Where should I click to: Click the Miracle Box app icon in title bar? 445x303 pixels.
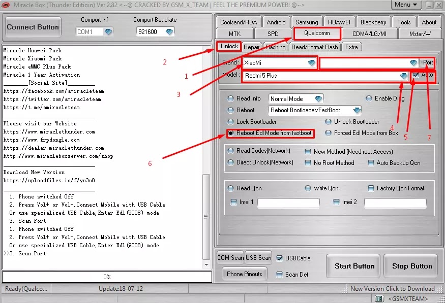[6, 5]
